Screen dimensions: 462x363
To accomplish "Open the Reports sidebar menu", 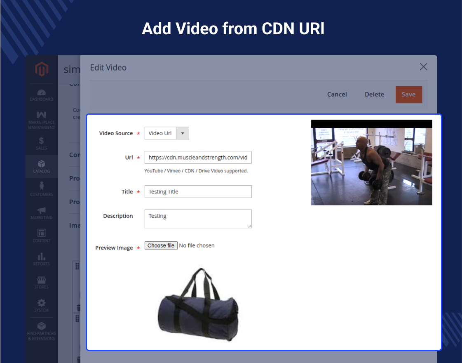I will pyautogui.click(x=41, y=259).
